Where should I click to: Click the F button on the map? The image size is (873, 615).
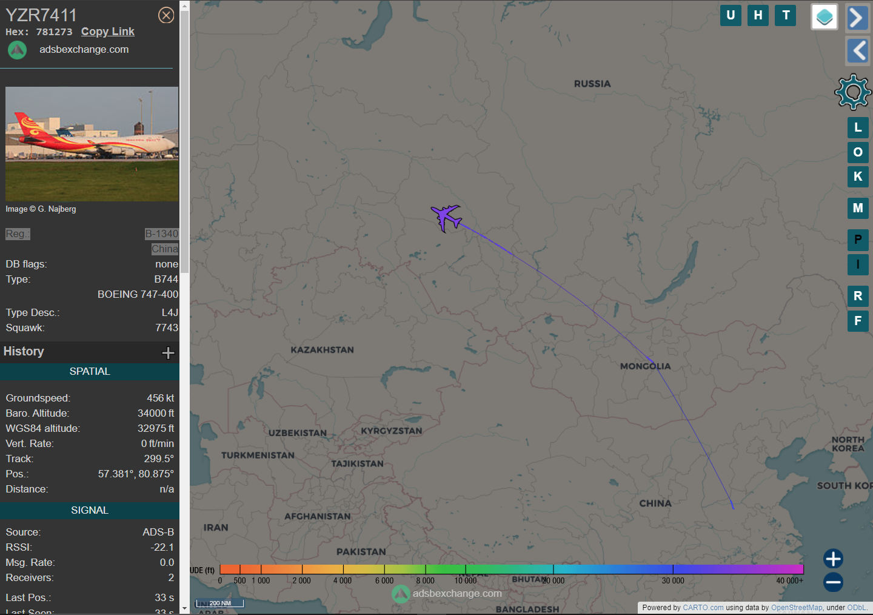[x=858, y=321]
